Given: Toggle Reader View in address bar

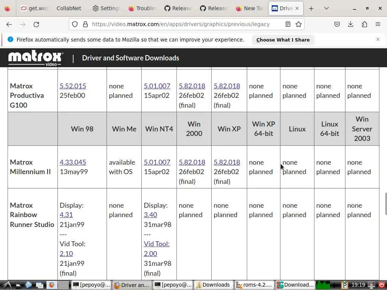Looking at the screenshot, I should tap(288, 24).
